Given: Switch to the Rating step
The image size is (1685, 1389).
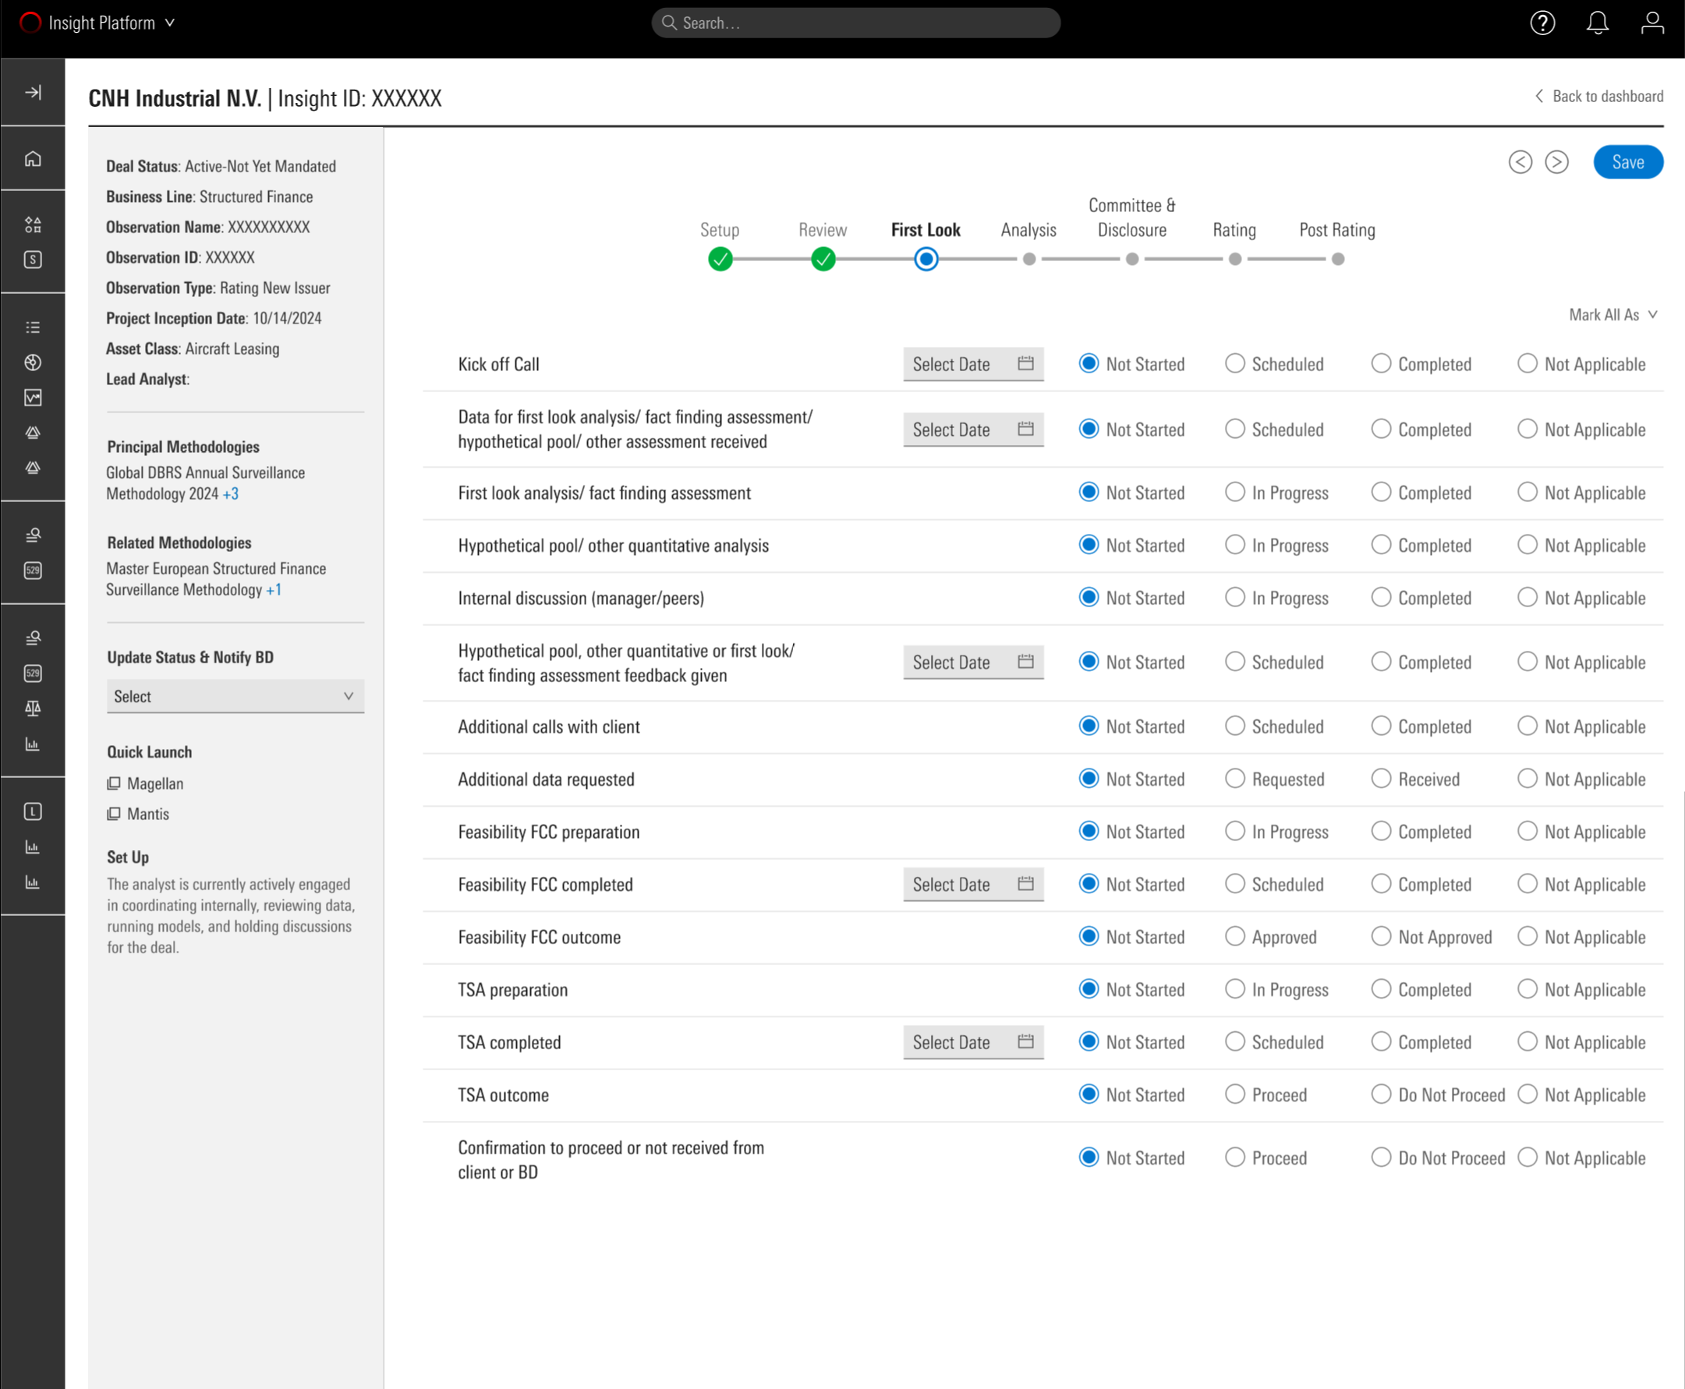Looking at the screenshot, I should (1234, 231).
